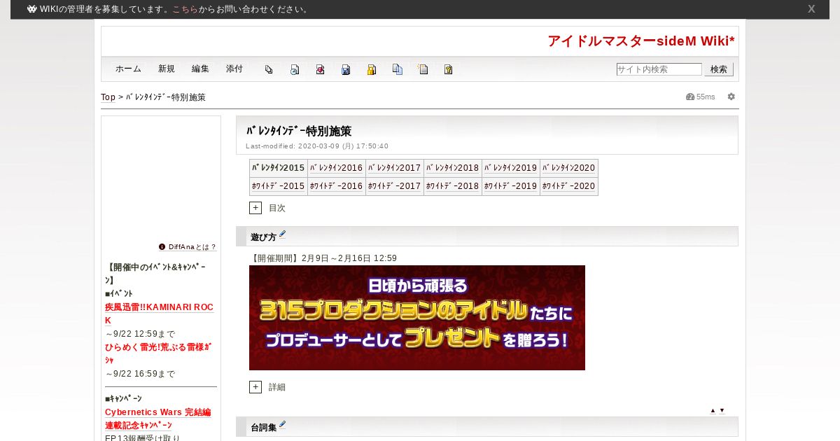Click the ～9/22 12:59まで text
Screen dimensions: 840x441
click(x=140, y=334)
